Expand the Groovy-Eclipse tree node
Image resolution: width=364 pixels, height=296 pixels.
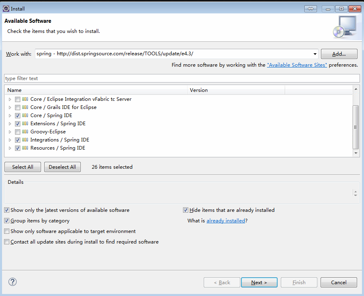coord(10,132)
